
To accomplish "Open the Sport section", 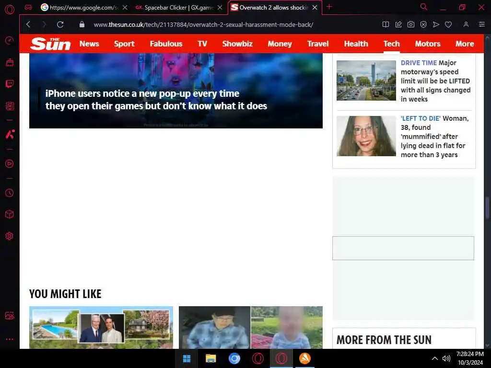I will (x=124, y=44).
